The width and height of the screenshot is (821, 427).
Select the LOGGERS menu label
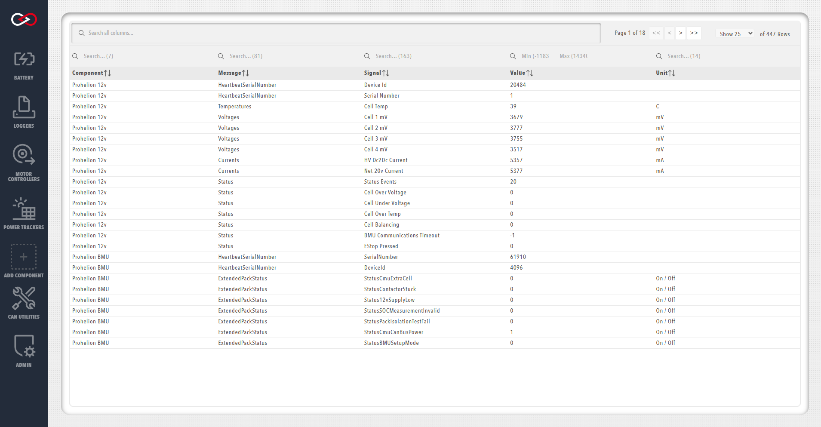tap(24, 126)
